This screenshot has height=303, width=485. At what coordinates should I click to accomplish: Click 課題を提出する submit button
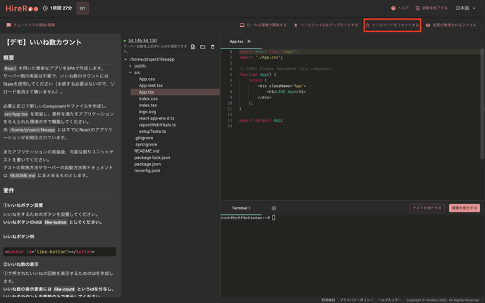tap(465, 208)
